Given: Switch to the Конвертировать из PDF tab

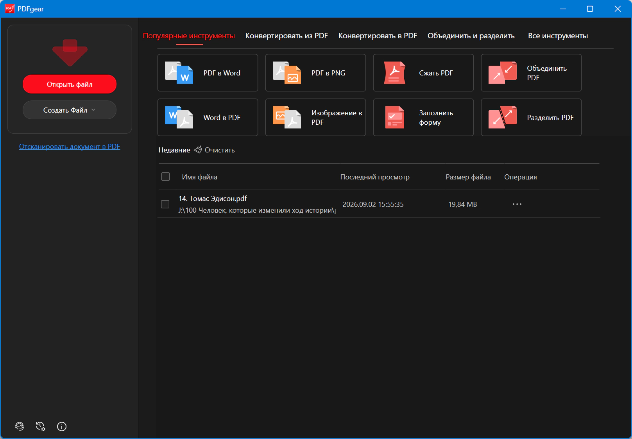Looking at the screenshot, I should click(x=286, y=36).
